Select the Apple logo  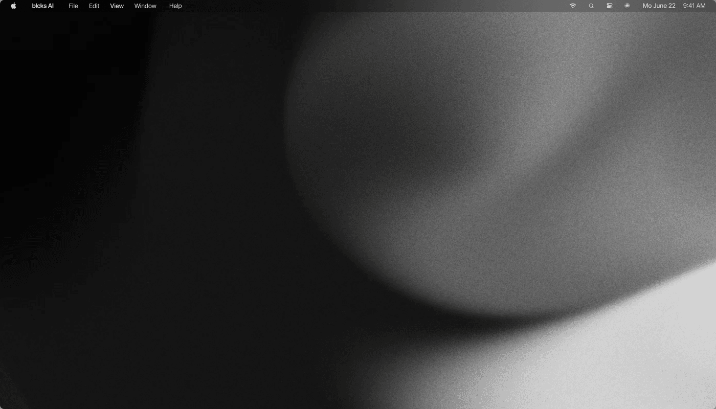click(x=13, y=6)
